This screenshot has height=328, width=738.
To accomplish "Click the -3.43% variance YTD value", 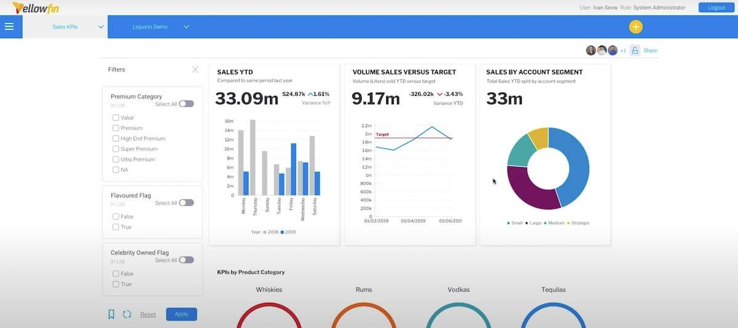I will point(454,94).
